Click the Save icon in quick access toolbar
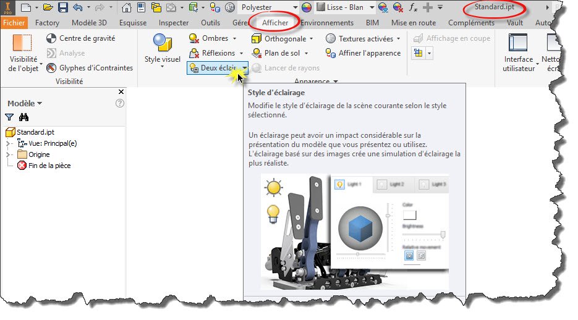The height and width of the screenshot is (320, 578). 62,8
